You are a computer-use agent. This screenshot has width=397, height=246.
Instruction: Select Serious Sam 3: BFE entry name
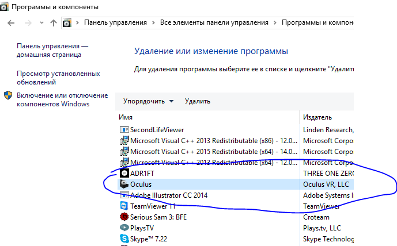[158, 217]
